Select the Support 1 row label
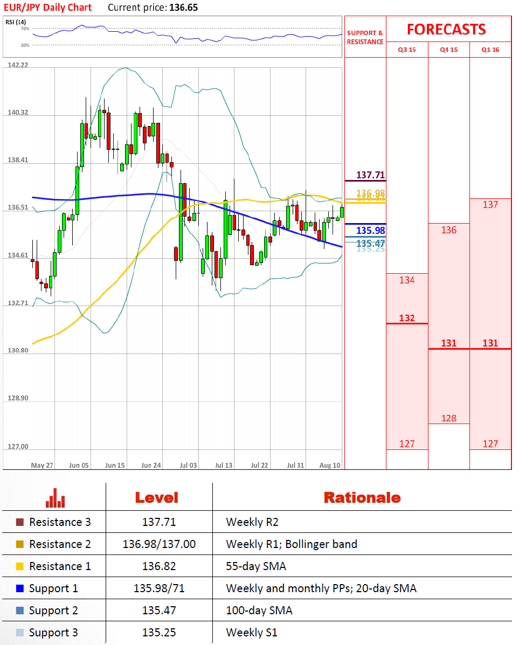The width and height of the screenshot is (519, 645). point(53,588)
